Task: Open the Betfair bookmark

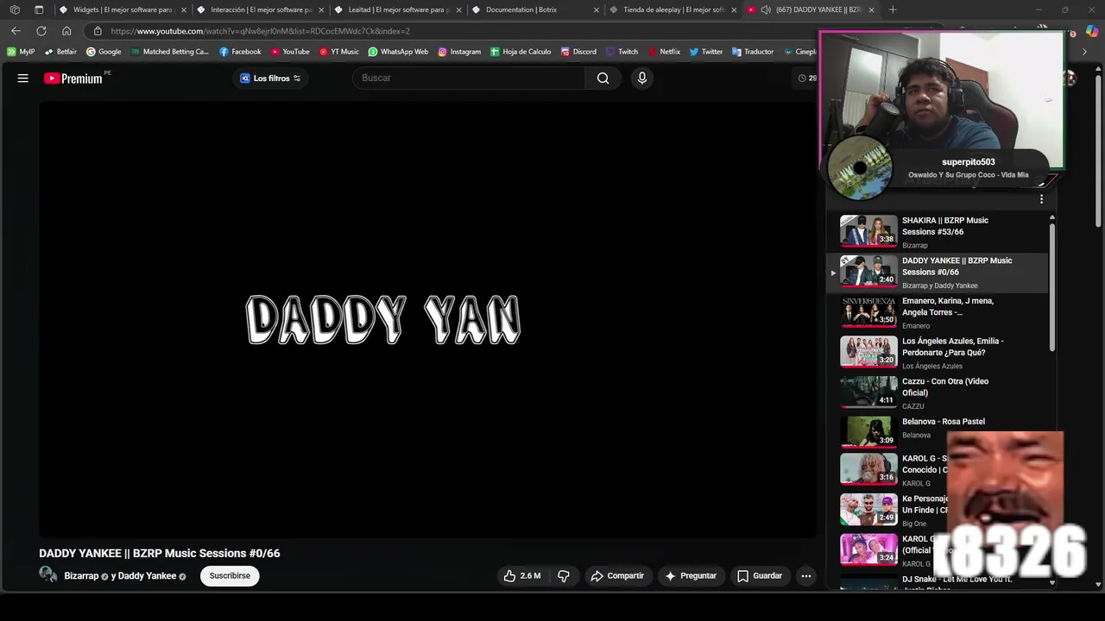Action: coord(60,52)
